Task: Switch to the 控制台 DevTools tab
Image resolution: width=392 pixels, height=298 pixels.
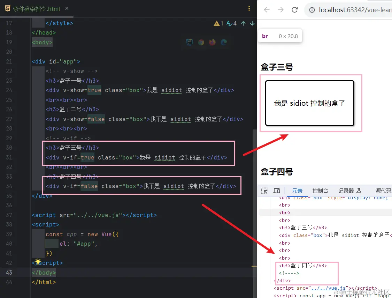Action: click(320, 191)
